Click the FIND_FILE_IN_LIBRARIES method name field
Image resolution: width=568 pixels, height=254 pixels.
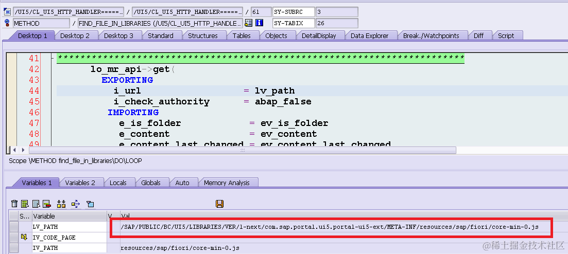pyautogui.click(x=160, y=23)
